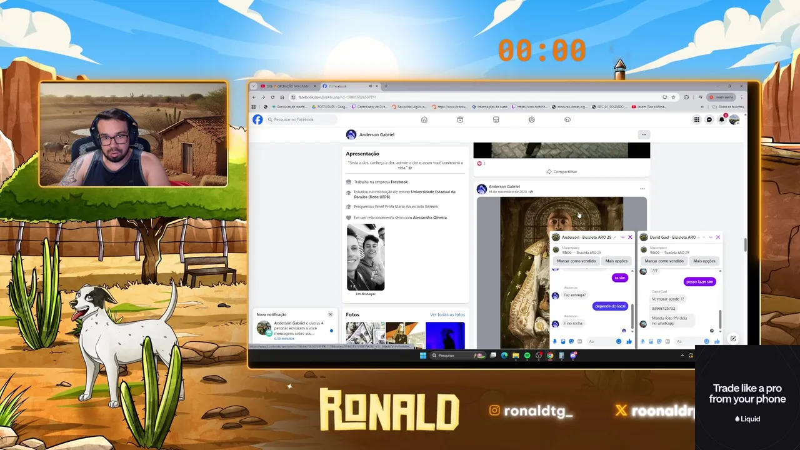Click Marcar como vendido in Anderson chat
Screen dimensions: 800x450
[576, 261]
